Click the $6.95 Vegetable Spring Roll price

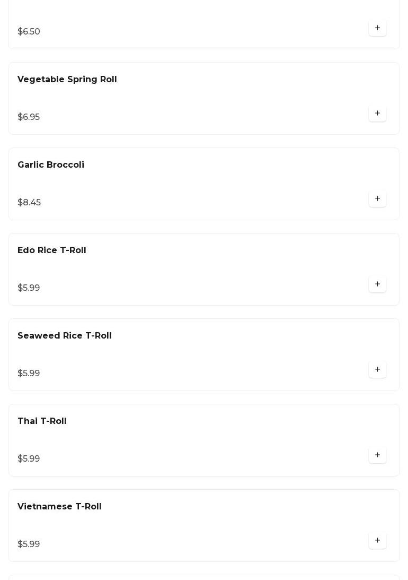click(29, 117)
